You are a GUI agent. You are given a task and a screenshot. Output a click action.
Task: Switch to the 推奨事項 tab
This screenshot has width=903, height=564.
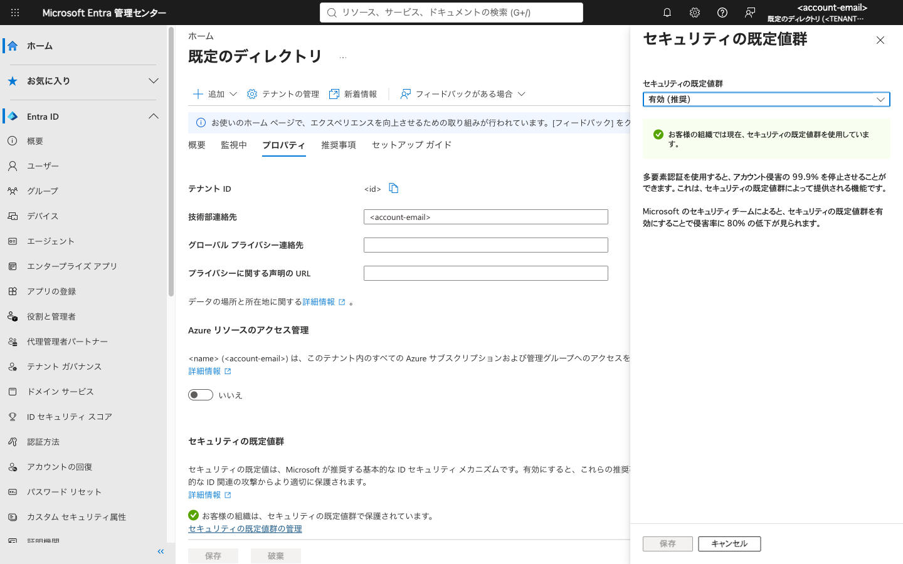click(x=339, y=145)
